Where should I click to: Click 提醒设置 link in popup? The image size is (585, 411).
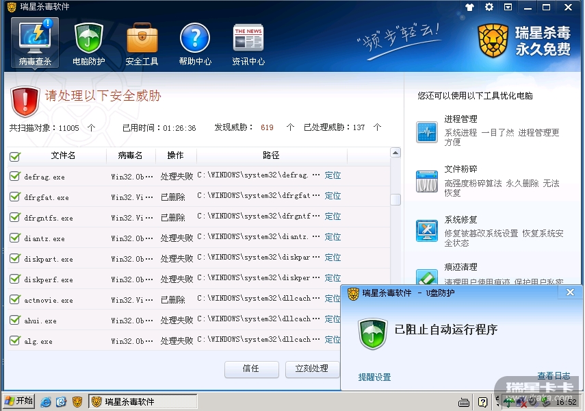[x=374, y=377]
